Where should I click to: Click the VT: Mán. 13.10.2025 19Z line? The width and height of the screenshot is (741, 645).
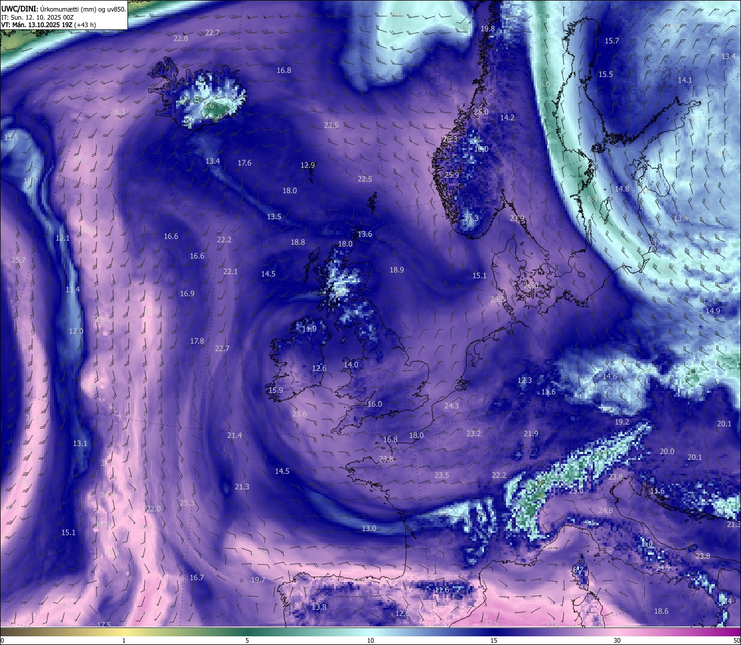[x=48, y=25]
